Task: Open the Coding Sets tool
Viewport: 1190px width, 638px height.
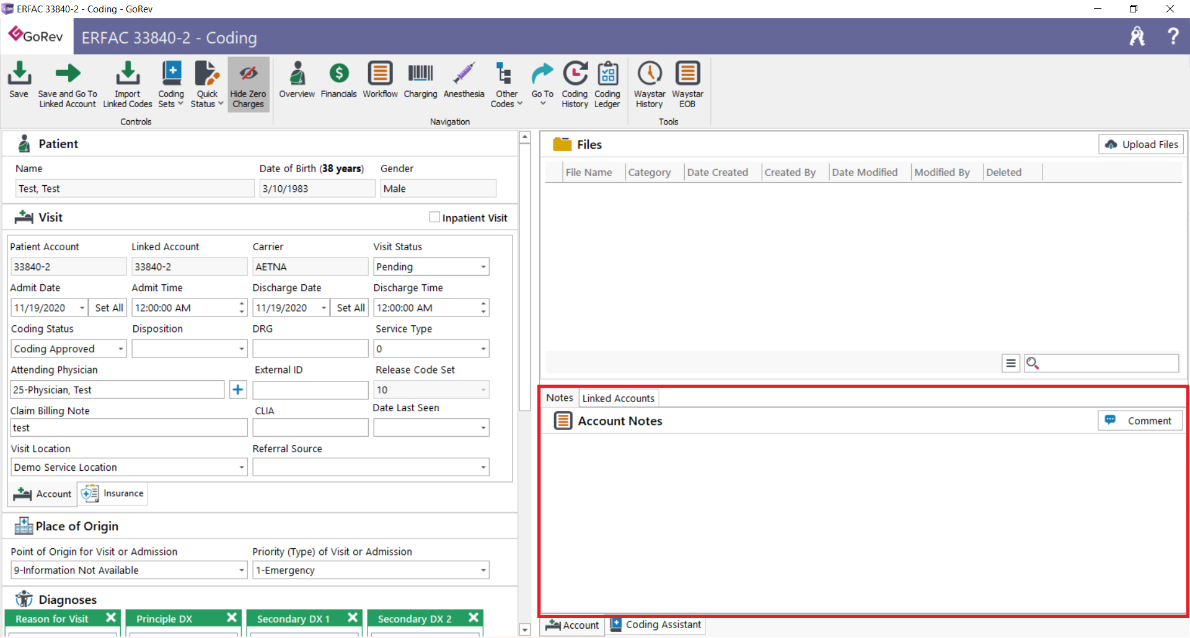Action: [x=171, y=84]
